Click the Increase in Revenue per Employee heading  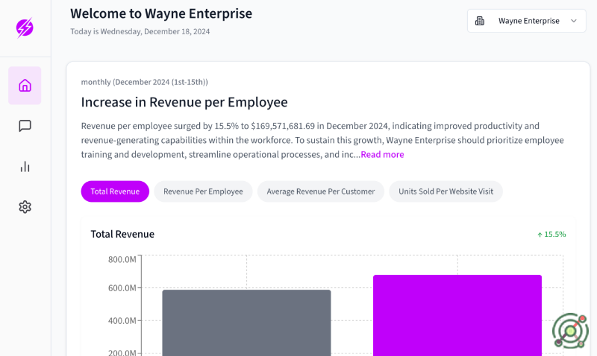(x=184, y=102)
